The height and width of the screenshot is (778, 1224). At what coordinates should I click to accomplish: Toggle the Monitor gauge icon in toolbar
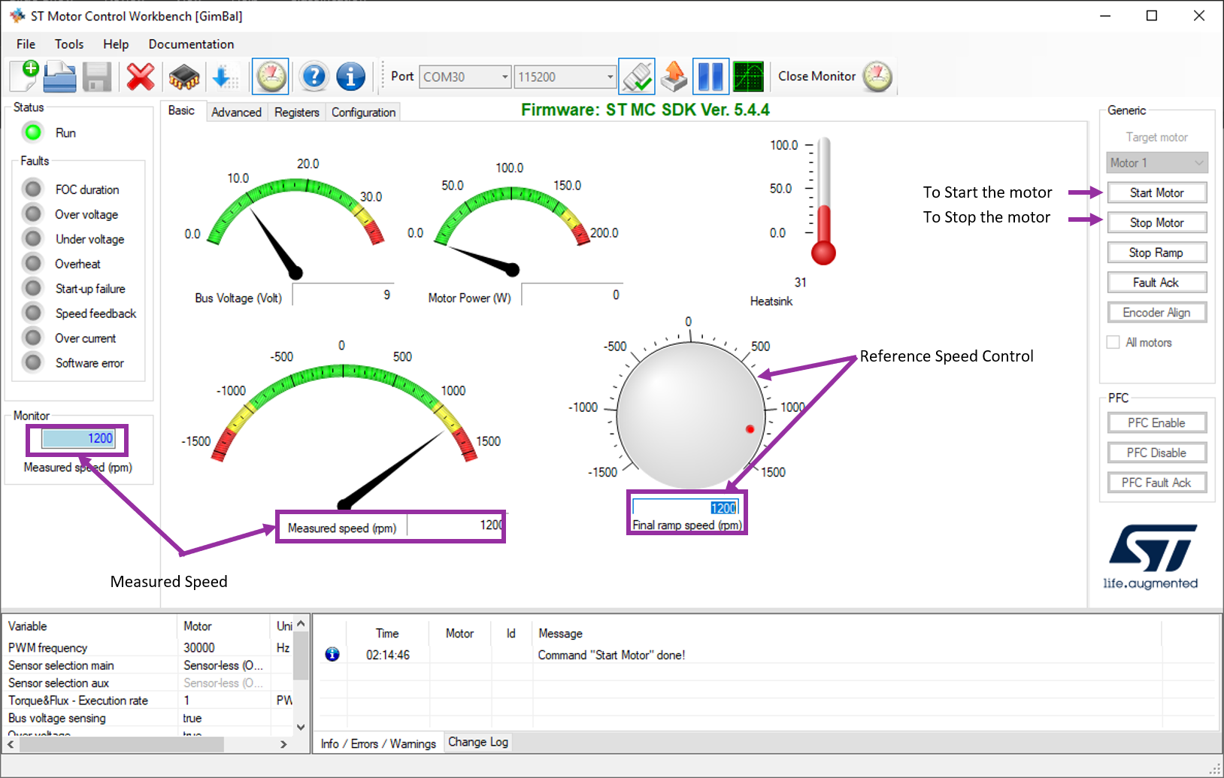click(x=271, y=77)
